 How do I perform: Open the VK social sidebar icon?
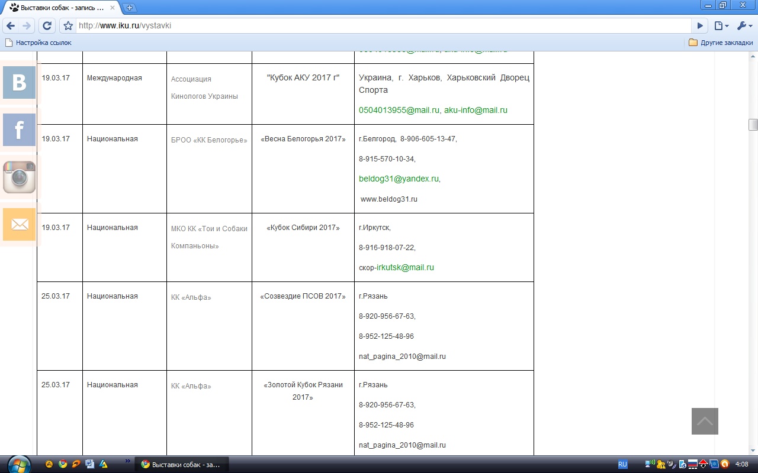click(x=19, y=83)
